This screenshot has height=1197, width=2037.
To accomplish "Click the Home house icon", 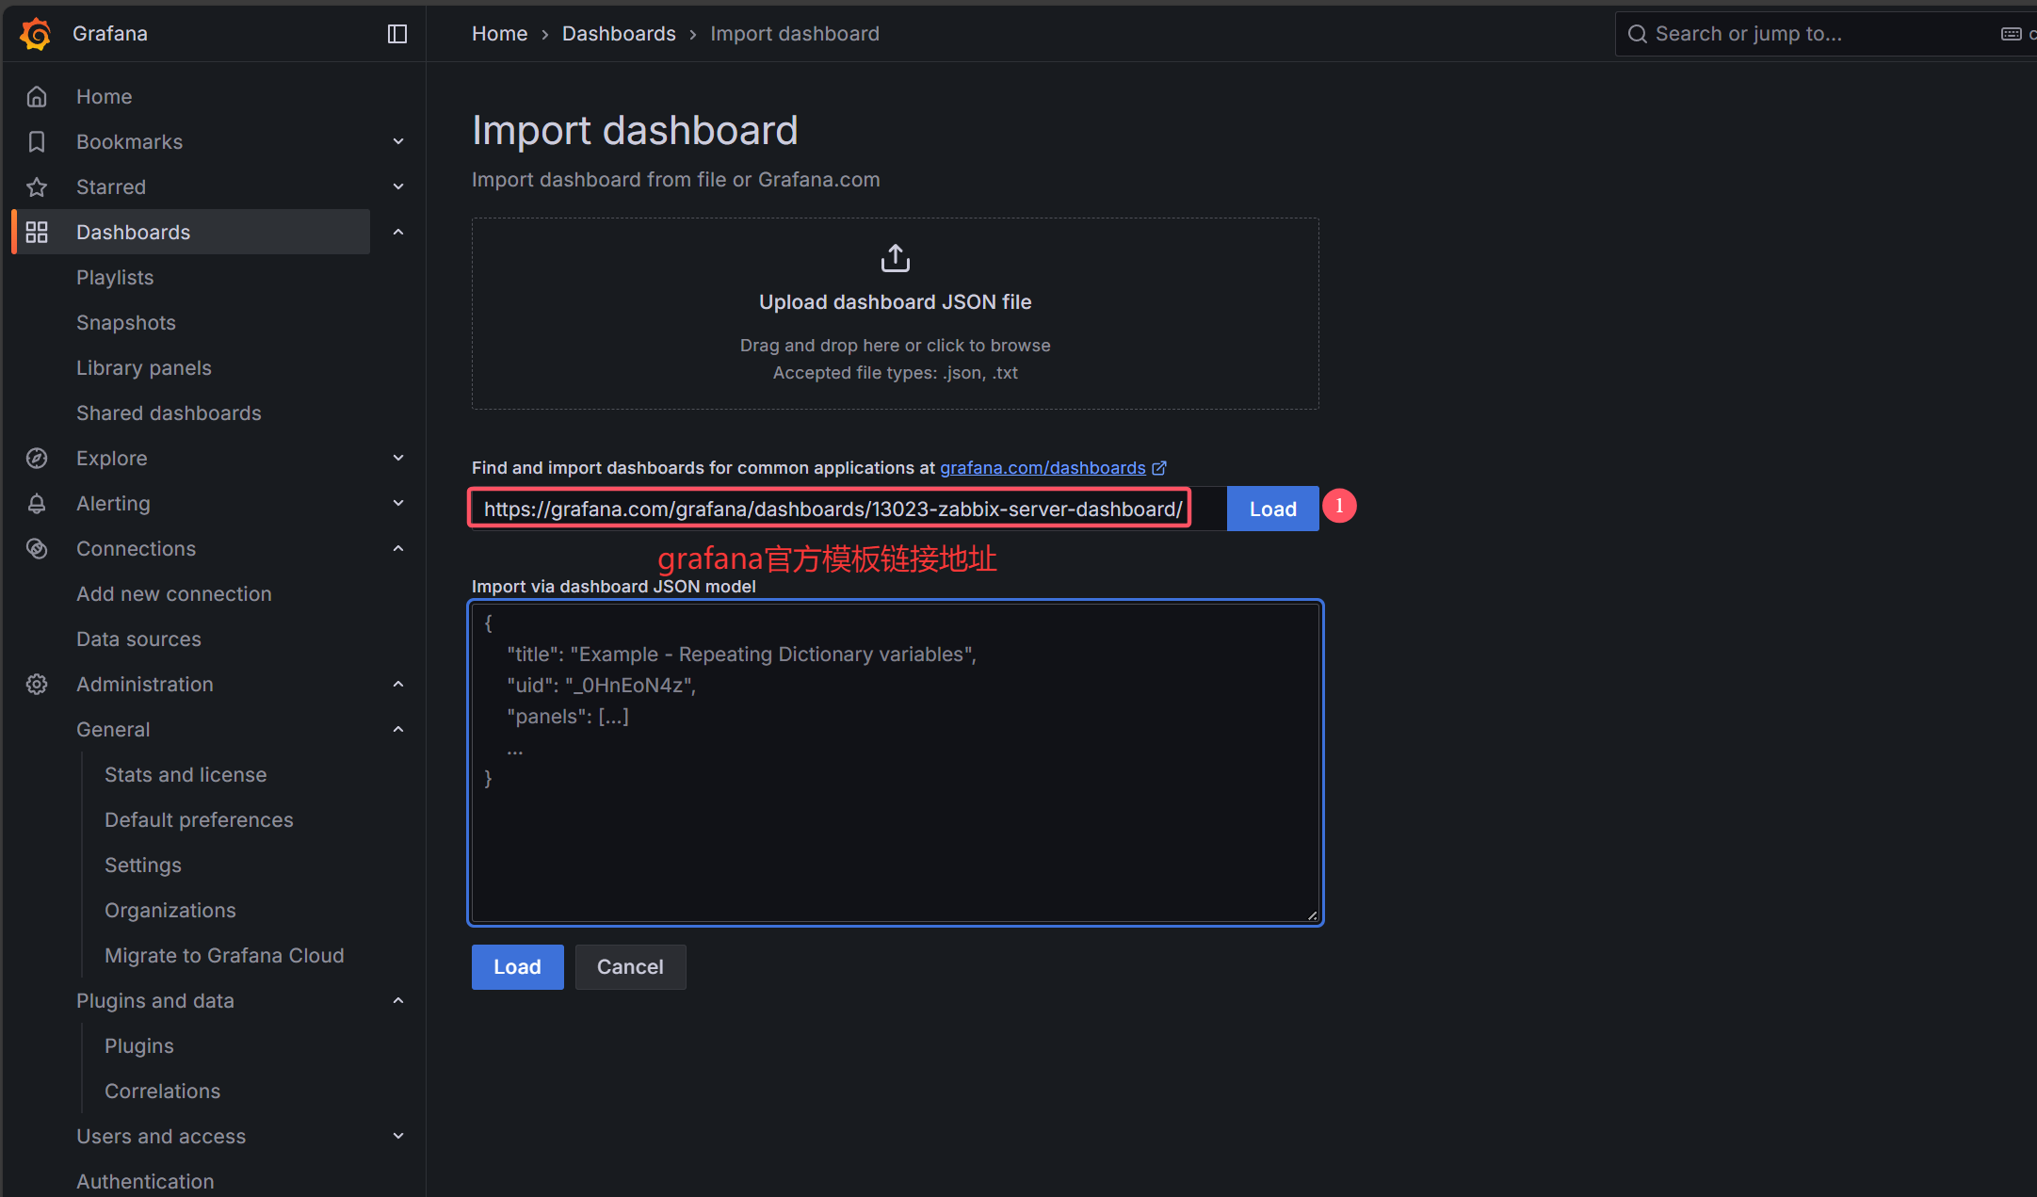I will click(x=37, y=97).
